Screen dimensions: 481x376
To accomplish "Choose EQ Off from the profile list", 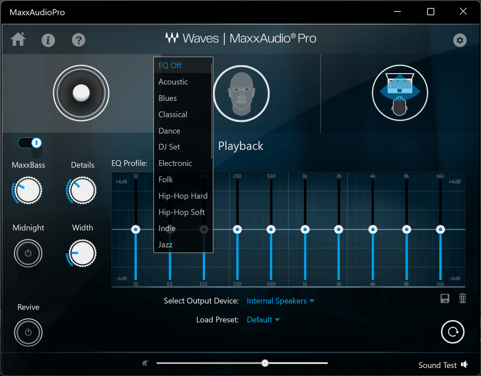I will 182,65.
